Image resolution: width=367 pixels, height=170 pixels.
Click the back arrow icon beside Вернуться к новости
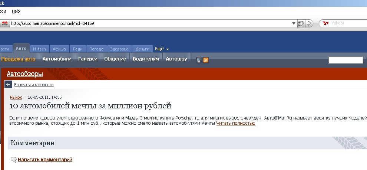click(8, 85)
